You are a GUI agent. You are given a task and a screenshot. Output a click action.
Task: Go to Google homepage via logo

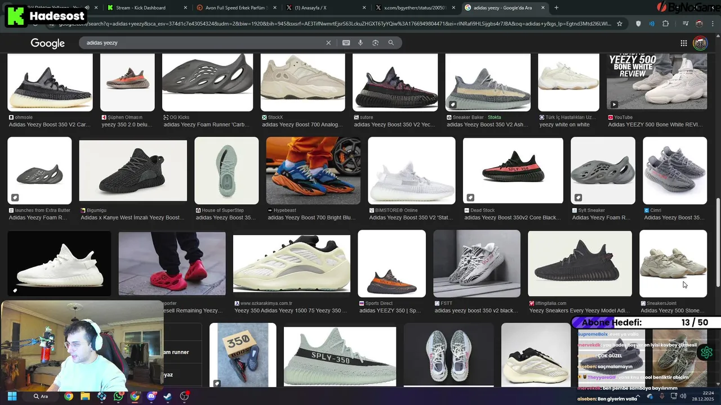point(47,43)
